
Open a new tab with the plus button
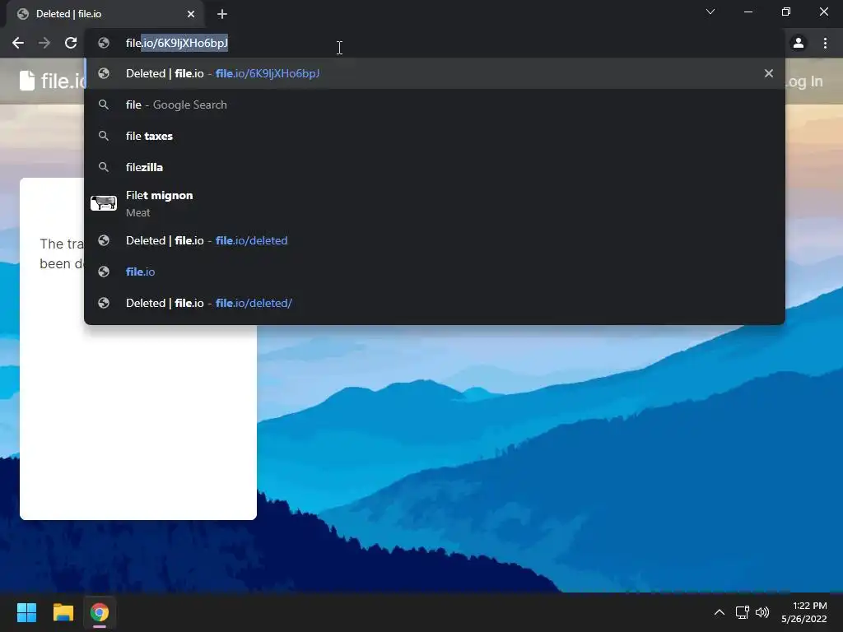tap(222, 14)
